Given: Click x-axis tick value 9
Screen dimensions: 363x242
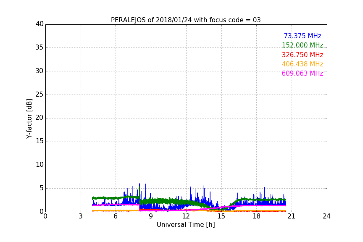Looking at the screenshot, I should (x=151, y=216).
